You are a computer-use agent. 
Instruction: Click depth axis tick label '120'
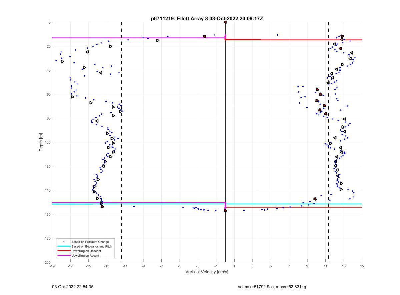click(x=47, y=166)
